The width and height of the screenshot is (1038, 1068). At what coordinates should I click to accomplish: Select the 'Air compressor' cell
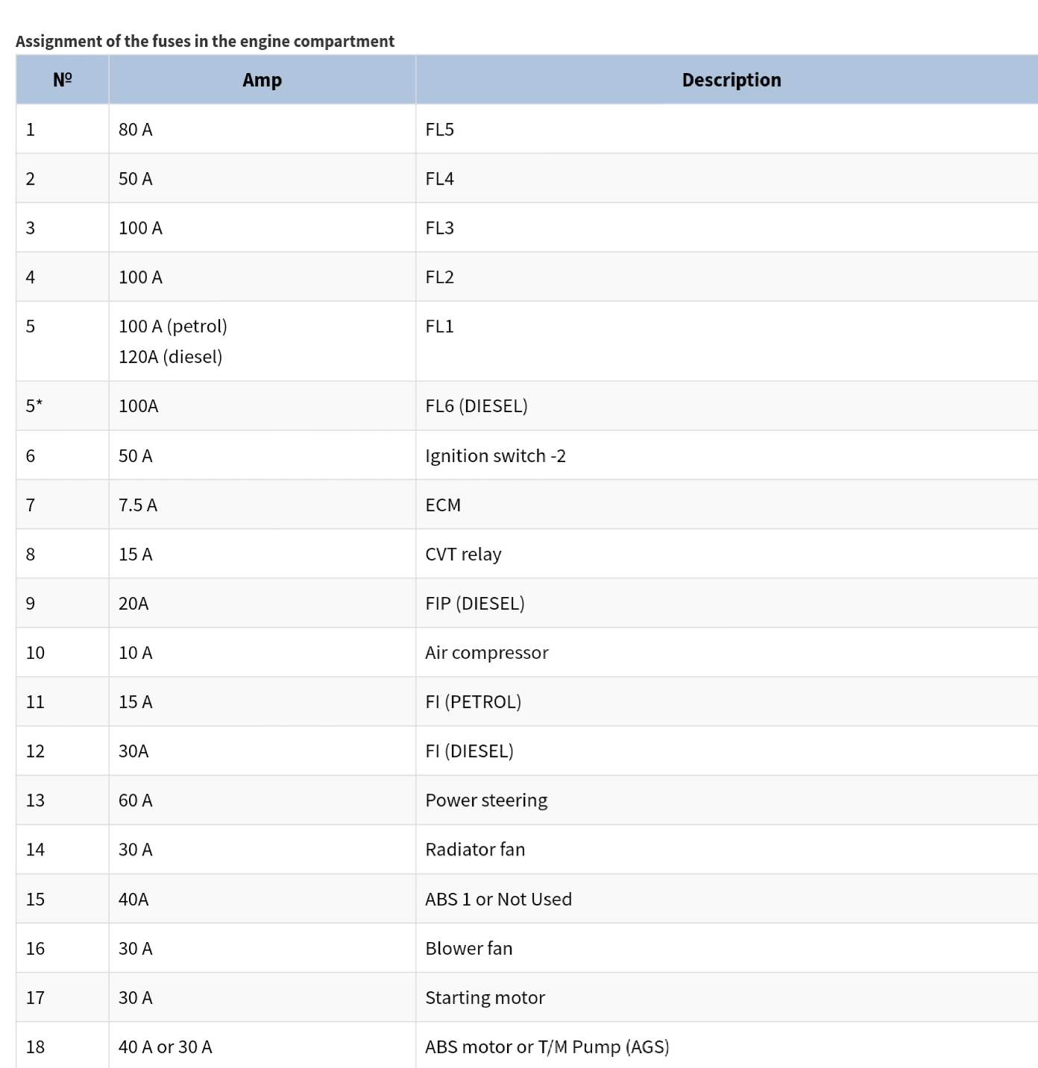[x=727, y=652]
